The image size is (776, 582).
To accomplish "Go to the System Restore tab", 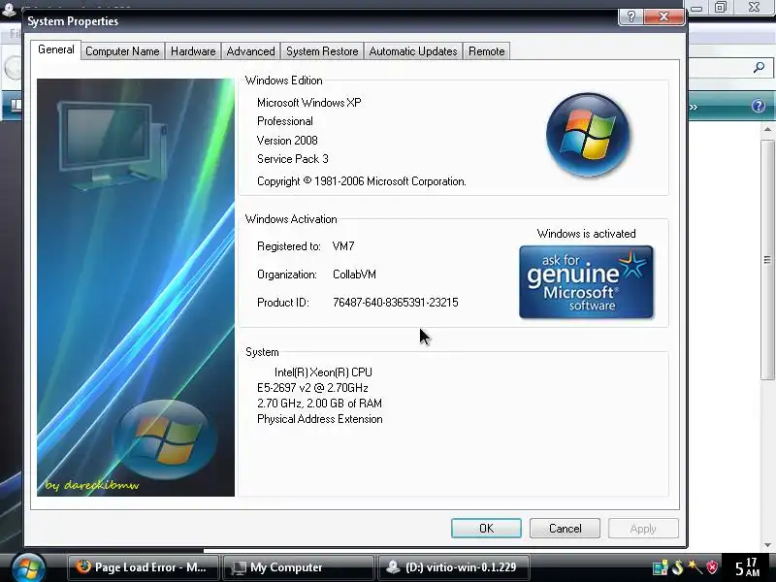I will pos(322,51).
